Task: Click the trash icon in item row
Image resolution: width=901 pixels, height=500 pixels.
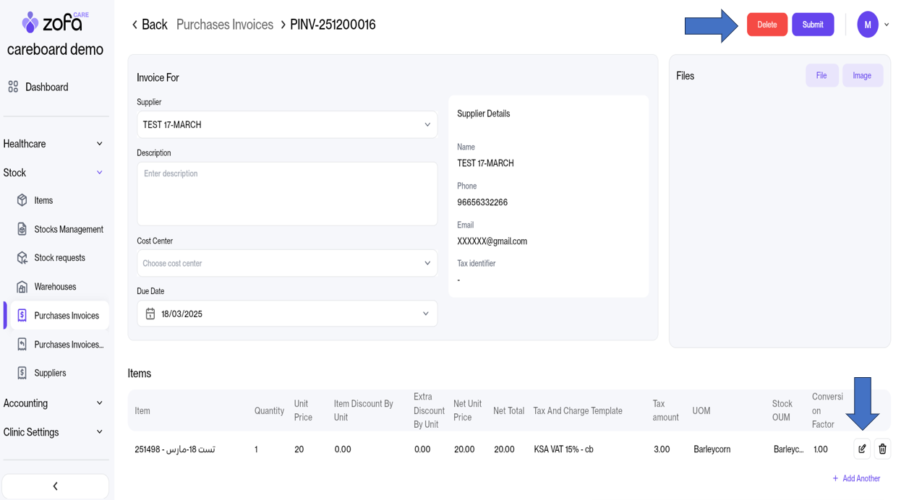Action: tap(882, 449)
